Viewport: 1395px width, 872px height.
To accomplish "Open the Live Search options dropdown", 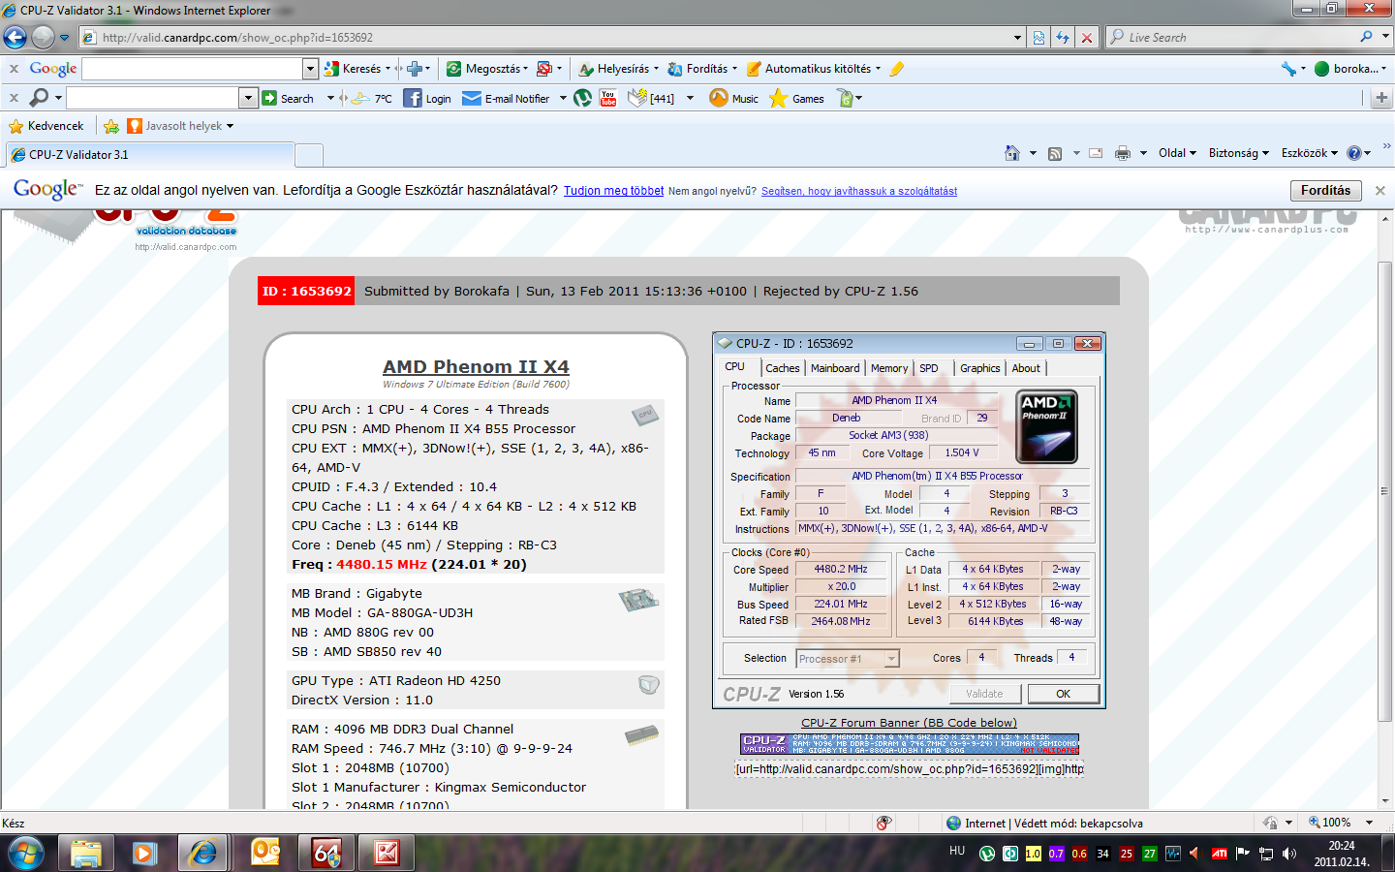I will (x=1385, y=37).
